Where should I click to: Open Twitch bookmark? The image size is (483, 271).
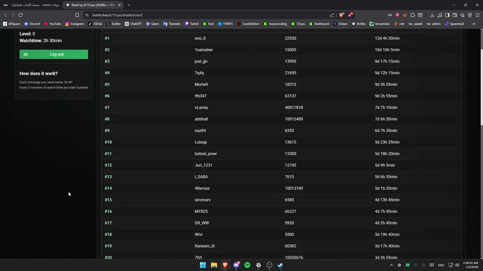[192, 24]
